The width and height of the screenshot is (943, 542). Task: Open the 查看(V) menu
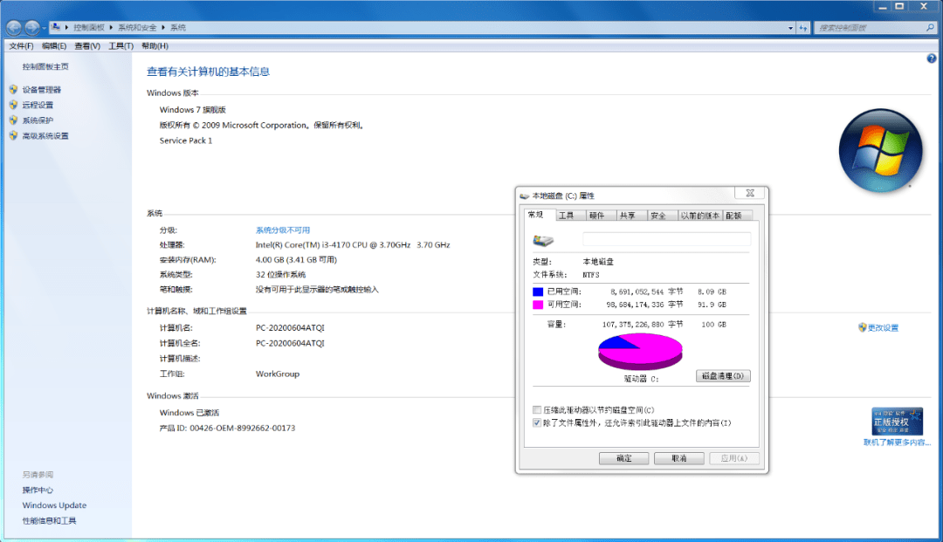click(87, 46)
